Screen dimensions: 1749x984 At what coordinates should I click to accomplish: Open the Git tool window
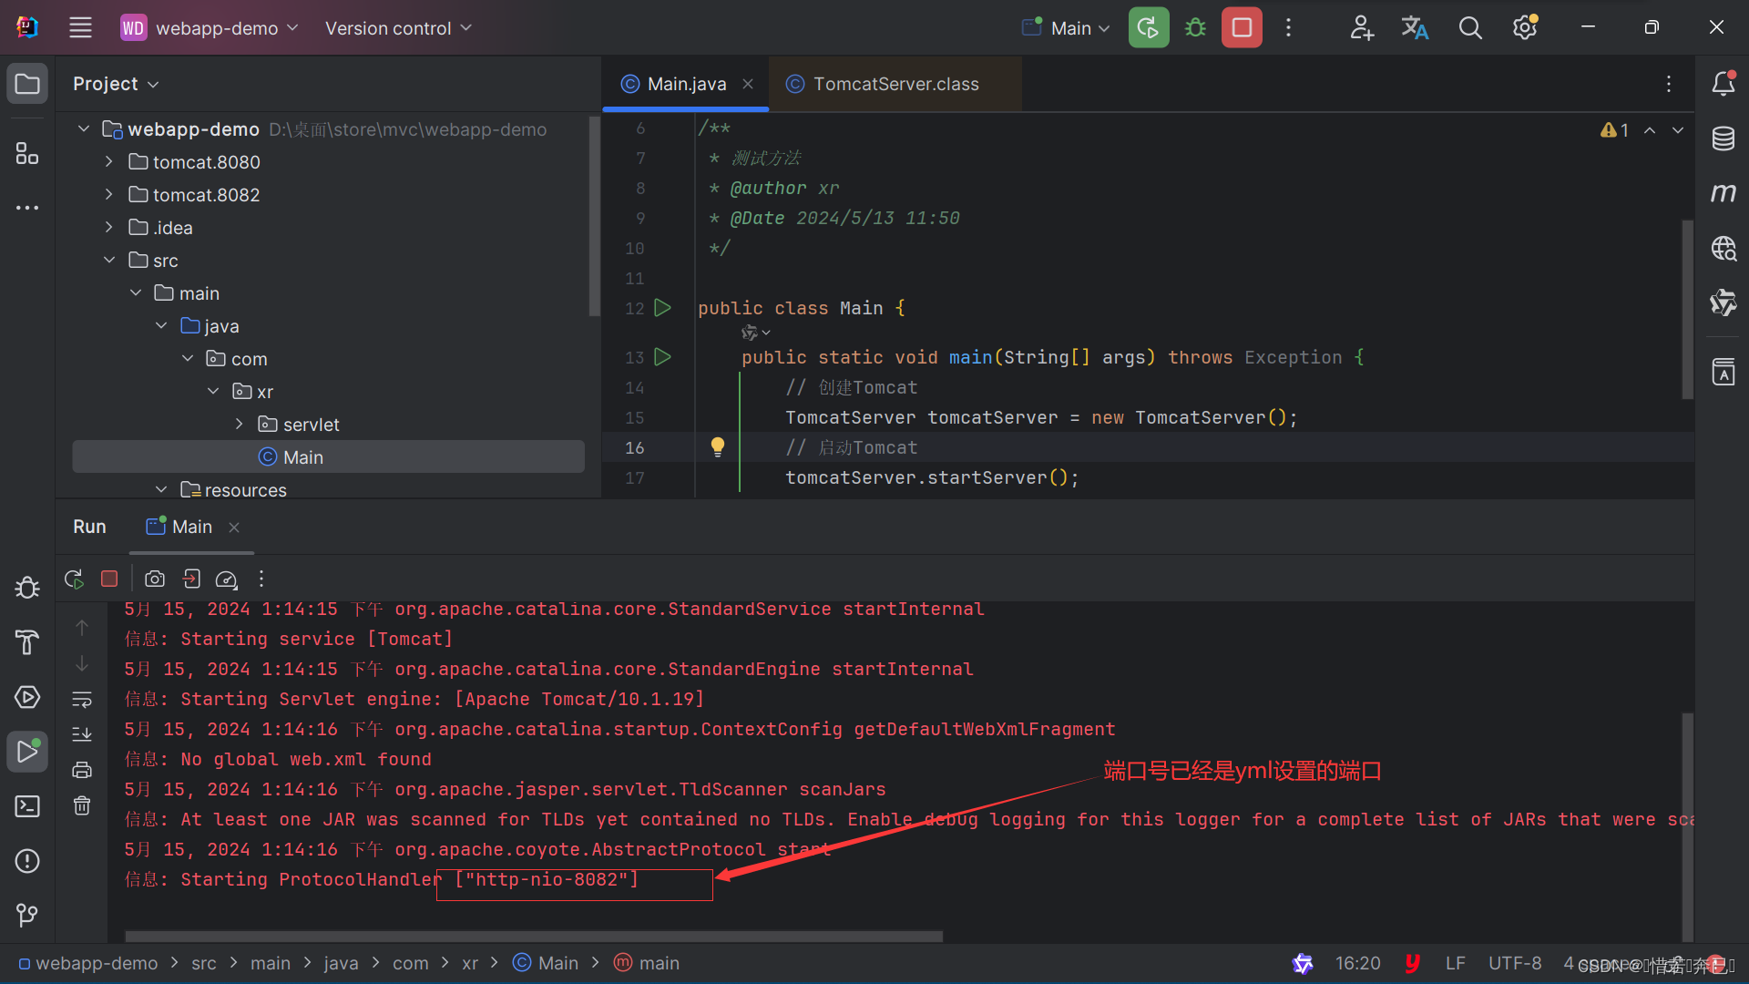[27, 914]
